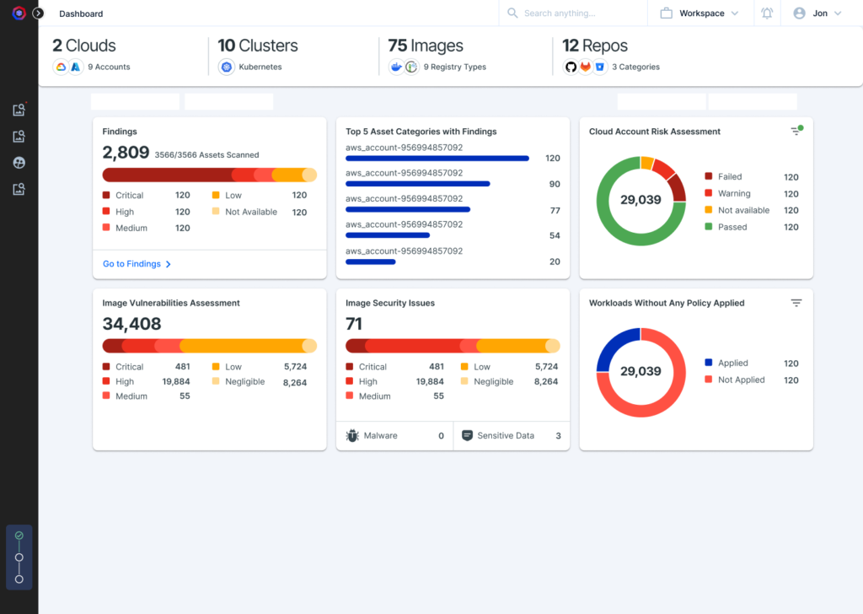Viewport: 863px width, 614px height.
Task: Click the Docker icon under Images
Action: point(396,67)
